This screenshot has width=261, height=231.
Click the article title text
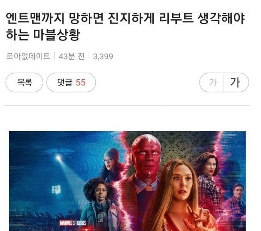coord(125,27)
